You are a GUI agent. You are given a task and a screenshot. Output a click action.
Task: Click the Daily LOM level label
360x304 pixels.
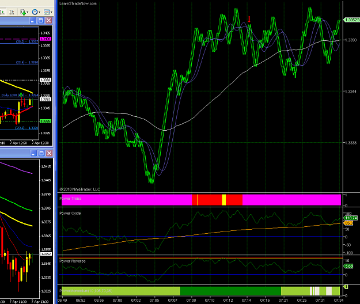20,95
